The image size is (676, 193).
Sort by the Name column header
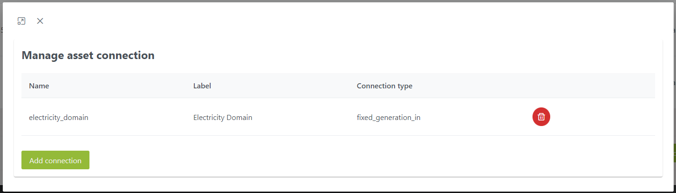(x=39, y=86)
